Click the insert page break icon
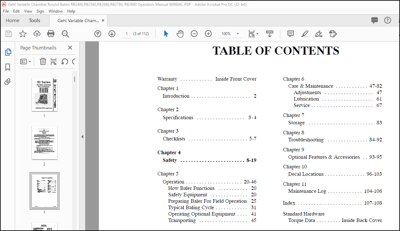400x231 pixels. (54, 61)
